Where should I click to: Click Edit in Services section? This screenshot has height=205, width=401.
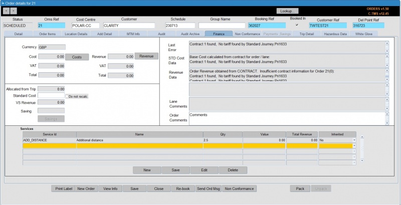point(205,170)
